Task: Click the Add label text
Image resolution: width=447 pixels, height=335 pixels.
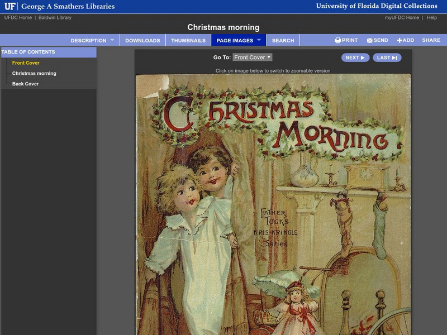Action: (x=408, y=40)
